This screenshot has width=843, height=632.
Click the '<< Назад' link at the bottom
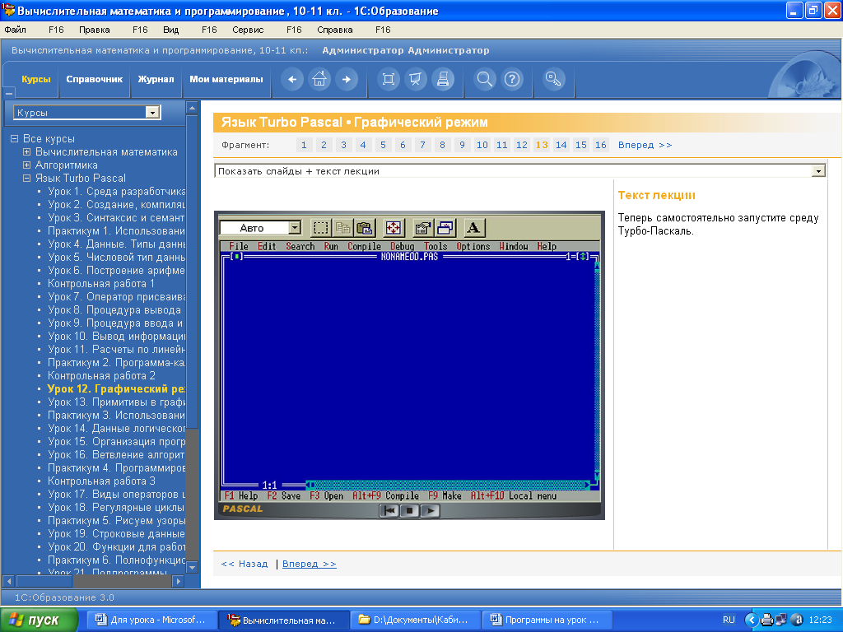point(244,564)
